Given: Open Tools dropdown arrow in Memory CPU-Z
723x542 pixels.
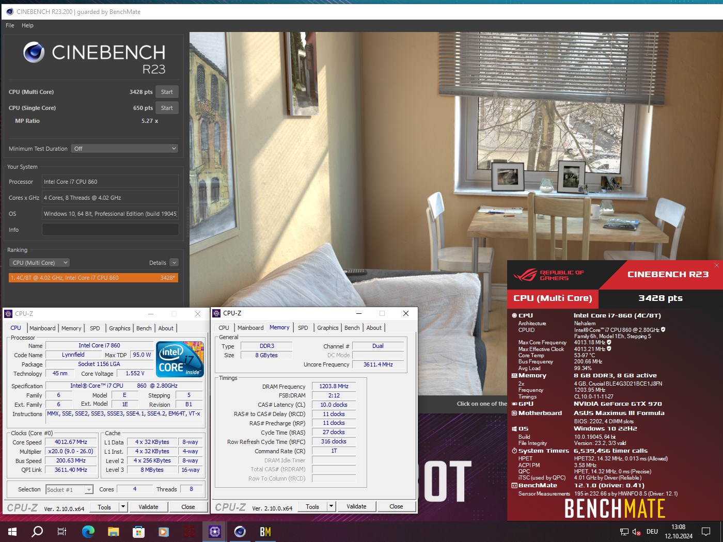Looking at the screenshot, I should tap(331, 506).
